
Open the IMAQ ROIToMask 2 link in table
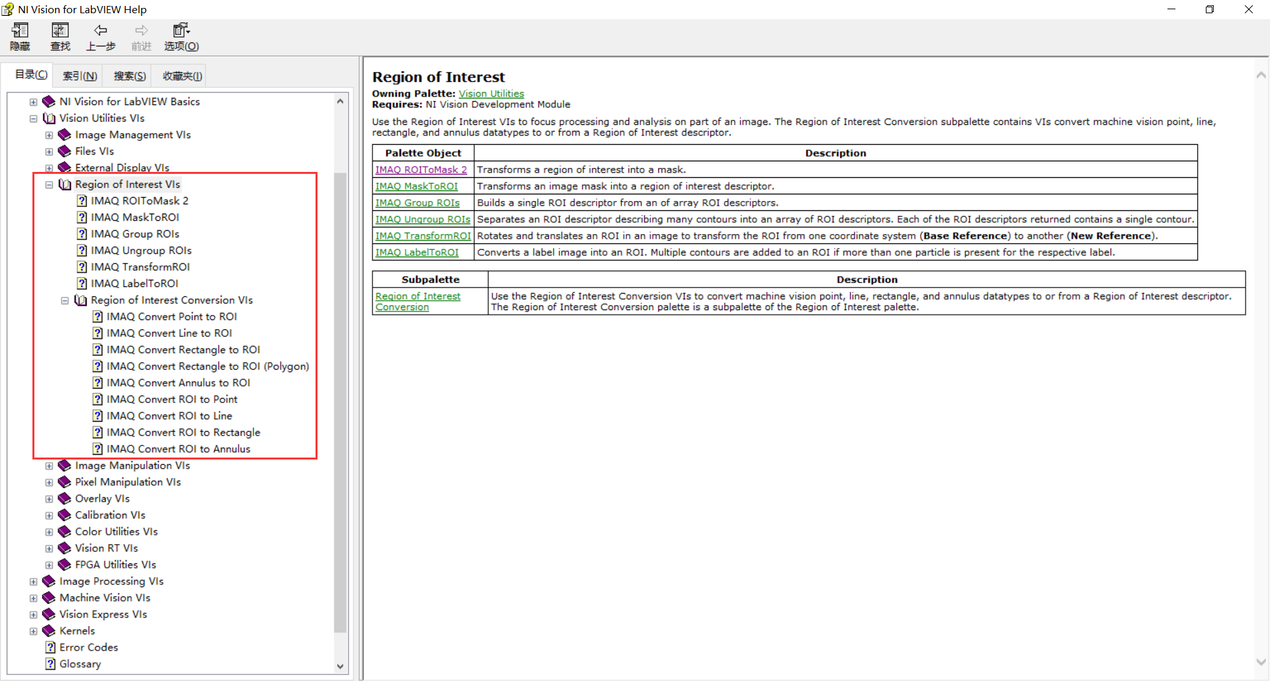pos(421,169)
